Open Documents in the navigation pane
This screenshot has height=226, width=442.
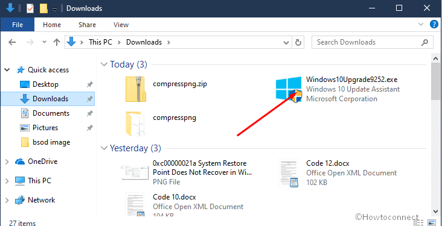51,113
